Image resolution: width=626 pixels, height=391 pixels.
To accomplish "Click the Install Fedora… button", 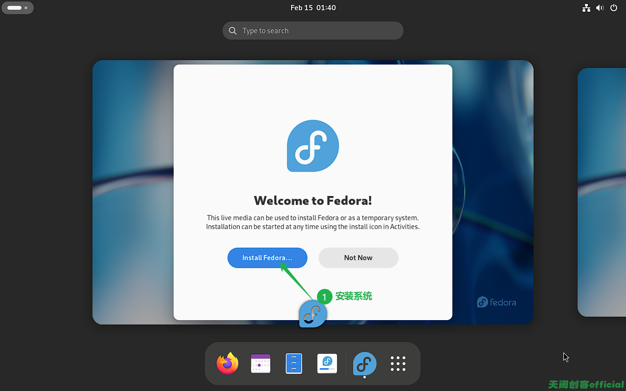I will tap(267, 258).
